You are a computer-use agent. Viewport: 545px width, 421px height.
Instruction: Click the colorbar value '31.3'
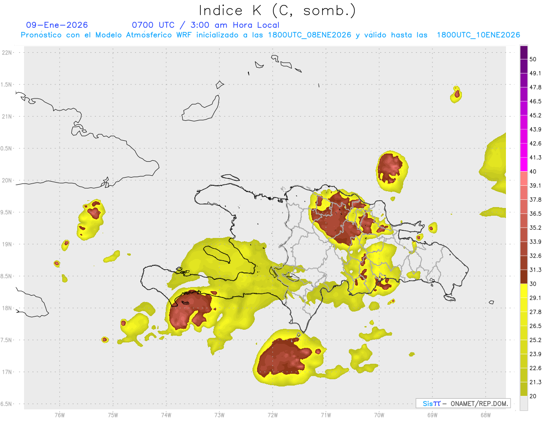coord(535,270)
